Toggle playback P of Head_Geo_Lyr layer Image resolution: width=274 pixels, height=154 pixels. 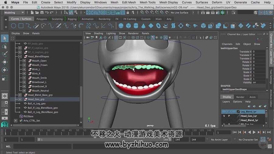coord(229,116)
